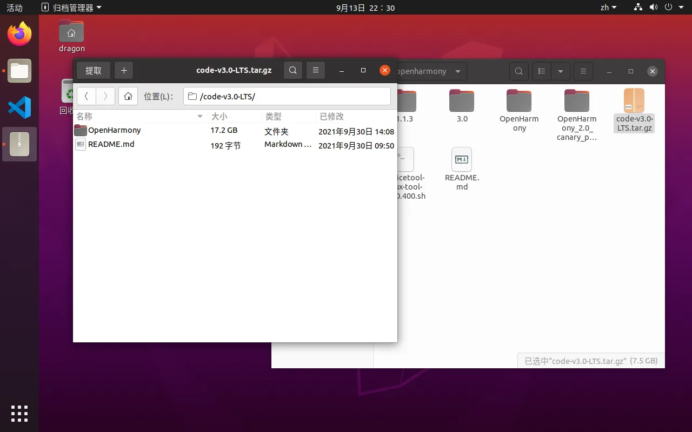Open view options dropdown in Files
The height and width of the screenshot is (432, 692).
[x=561, y=71]
